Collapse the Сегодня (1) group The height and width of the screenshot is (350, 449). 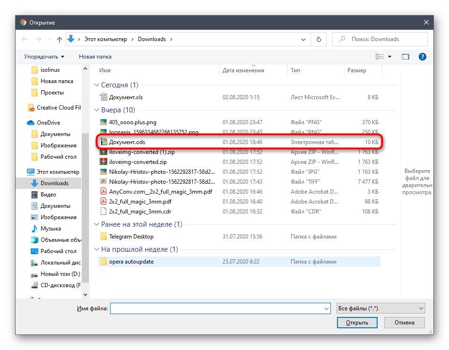[x=96, y=85]
